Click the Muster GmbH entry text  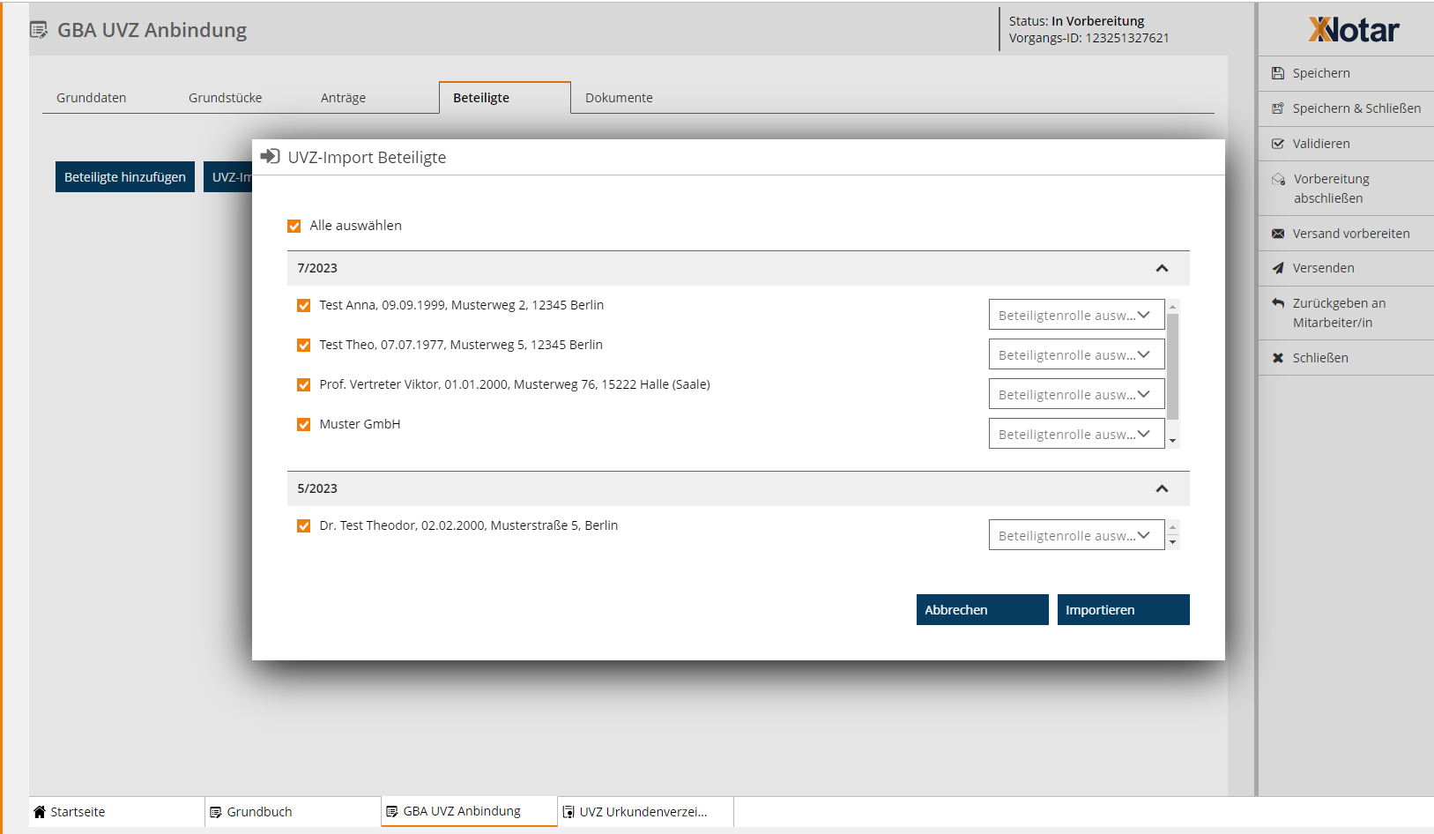pos(360,424)
